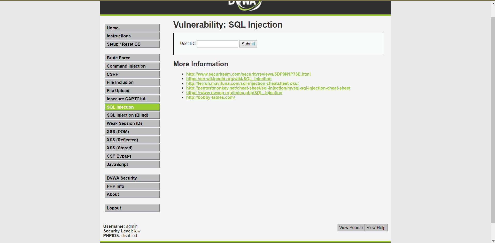495x243 pixels.
Task: Open the Brute Force module
Action: click(132, 58)
